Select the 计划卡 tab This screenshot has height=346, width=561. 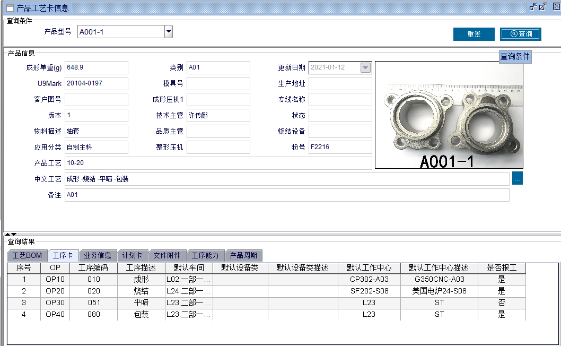pos(132,256)
